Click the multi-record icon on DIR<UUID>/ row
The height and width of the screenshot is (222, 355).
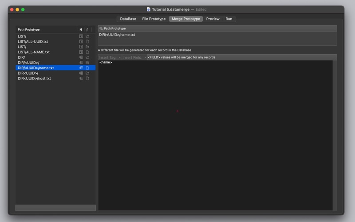(81, 73)
